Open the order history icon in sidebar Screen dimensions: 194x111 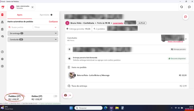coord(2,36)
